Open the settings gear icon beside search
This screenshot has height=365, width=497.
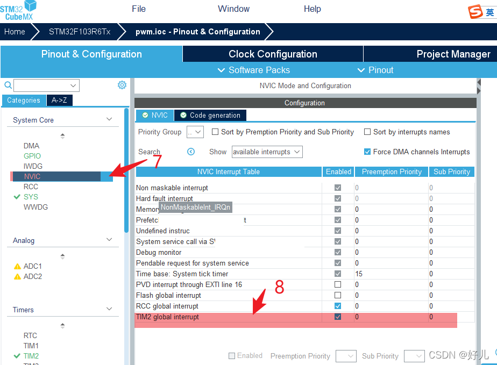coord(122,85)
